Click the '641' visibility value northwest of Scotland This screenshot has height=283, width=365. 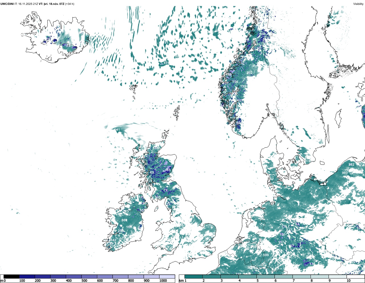point(117,130)
